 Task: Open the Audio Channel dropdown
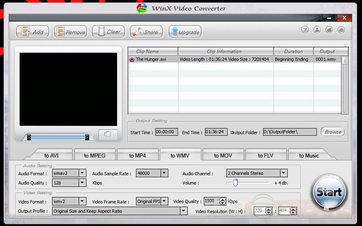284,173
